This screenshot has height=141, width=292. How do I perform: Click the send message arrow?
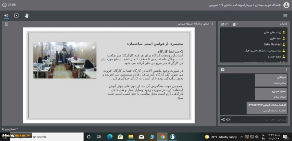(x=223, y=120)
